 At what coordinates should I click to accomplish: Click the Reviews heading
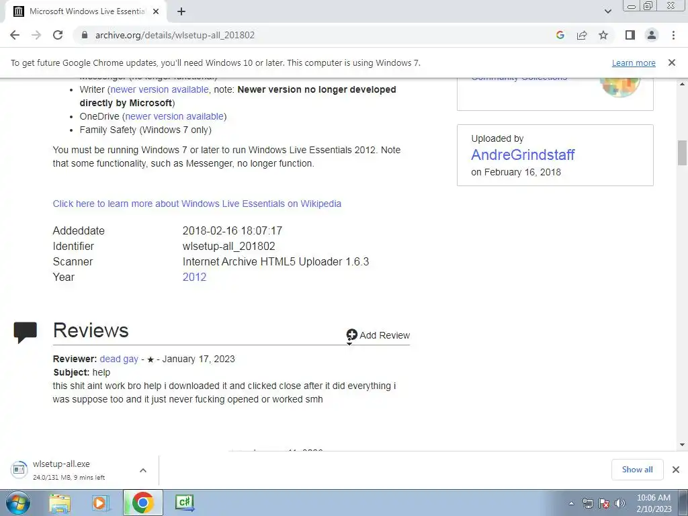91,331
